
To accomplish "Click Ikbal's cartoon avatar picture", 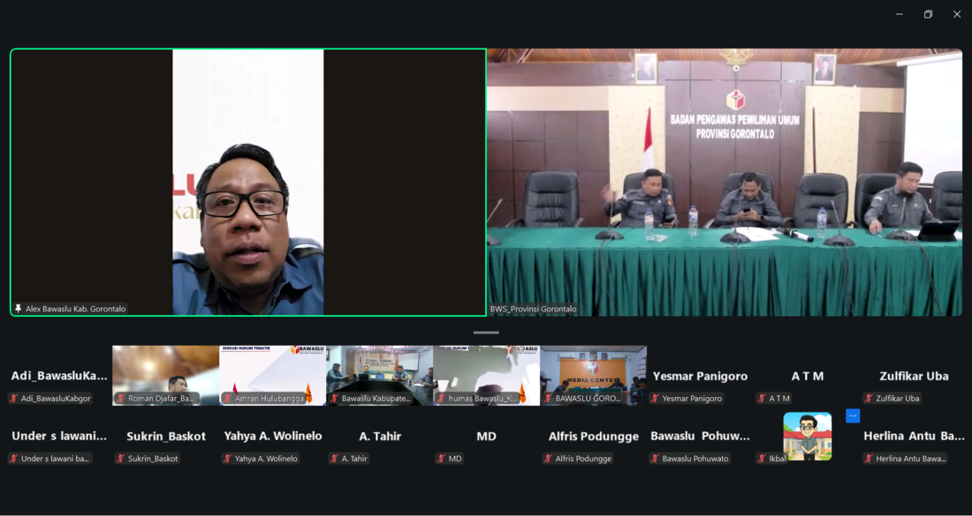I will coord(807,437).
